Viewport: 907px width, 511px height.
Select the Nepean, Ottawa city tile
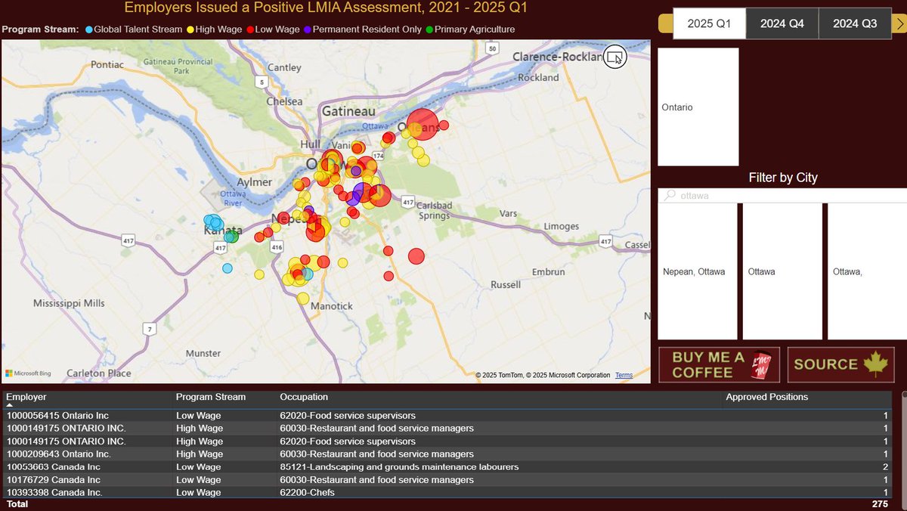(x=697, y=271)
